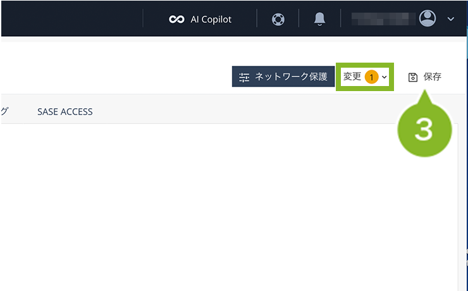
Task: Click the blurred username in header
Action: (381, 19)
